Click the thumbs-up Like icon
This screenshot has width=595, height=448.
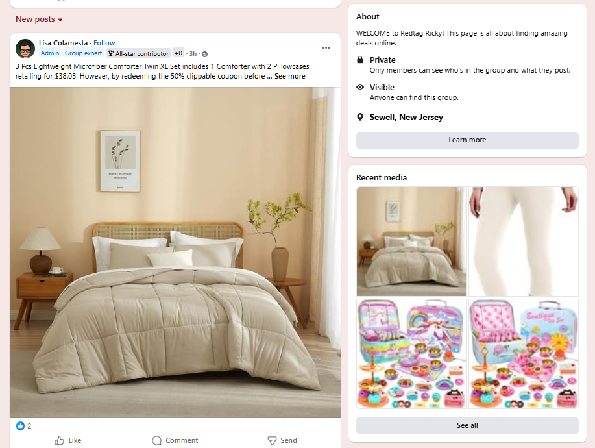pyautogui.click(x=59, y=440)
